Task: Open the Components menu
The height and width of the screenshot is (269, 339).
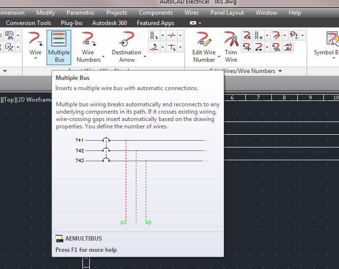Action: [x=156, y=13]
